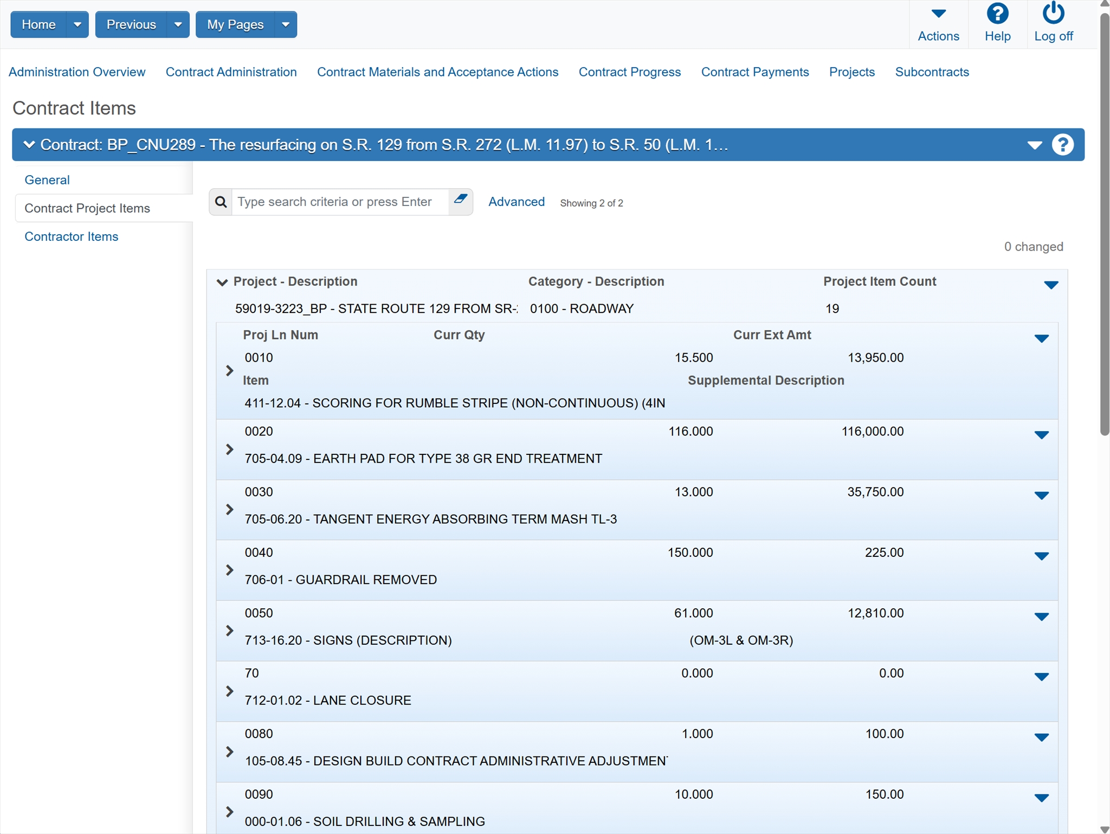Click contract header help circle icon
This screenshot has height=834, width=1110.
pyautogui.click(x=1062, y=145)
